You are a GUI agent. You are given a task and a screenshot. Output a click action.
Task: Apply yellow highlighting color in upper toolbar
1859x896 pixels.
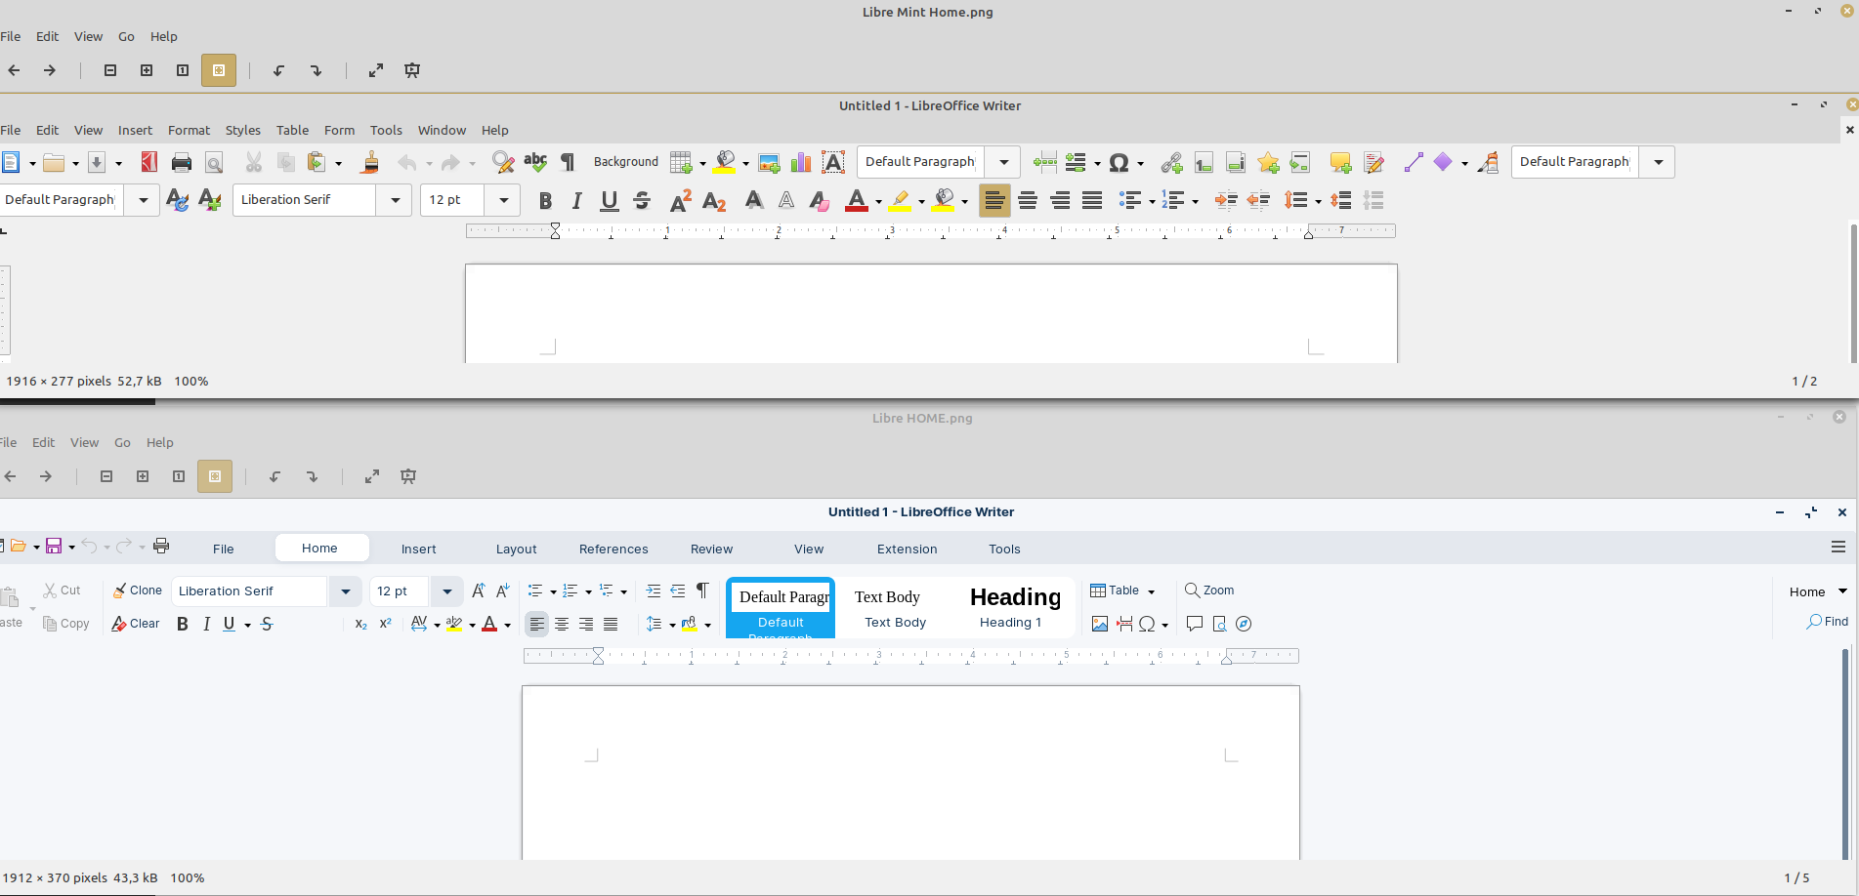pos(901,200)
